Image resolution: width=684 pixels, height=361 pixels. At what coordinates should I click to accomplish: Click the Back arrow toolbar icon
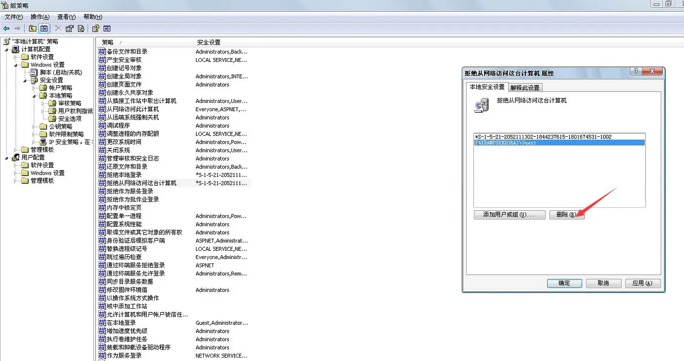(6, 29)
